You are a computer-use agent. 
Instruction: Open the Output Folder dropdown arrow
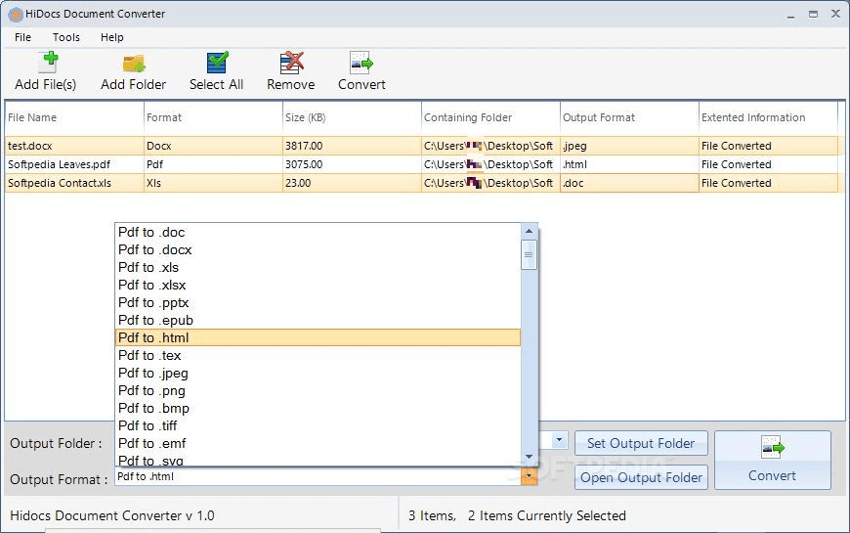[x=560, y=440]
